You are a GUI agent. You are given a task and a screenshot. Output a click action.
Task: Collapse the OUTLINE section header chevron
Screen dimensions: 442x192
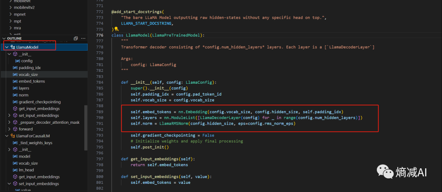pyautogui.click(x=4, y=38)
